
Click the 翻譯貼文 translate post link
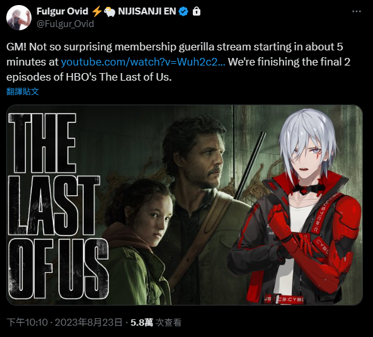[x=23, y=91]
